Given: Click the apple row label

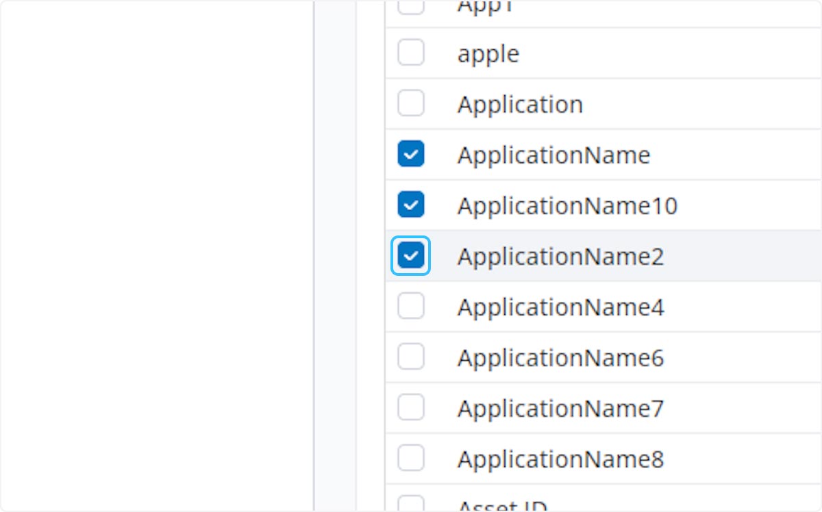Looking at the screenshot, I should click(488, 53).
